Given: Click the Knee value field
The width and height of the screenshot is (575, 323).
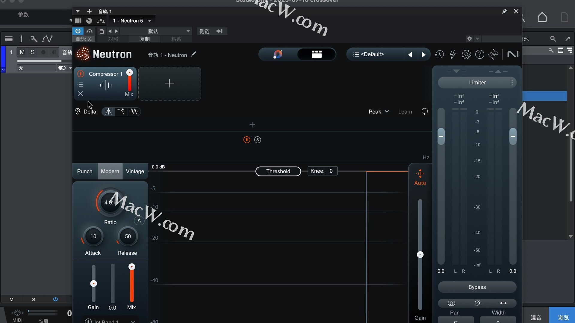Looking at the screenshot, I should pyautogui.click(x=323, y=171).
